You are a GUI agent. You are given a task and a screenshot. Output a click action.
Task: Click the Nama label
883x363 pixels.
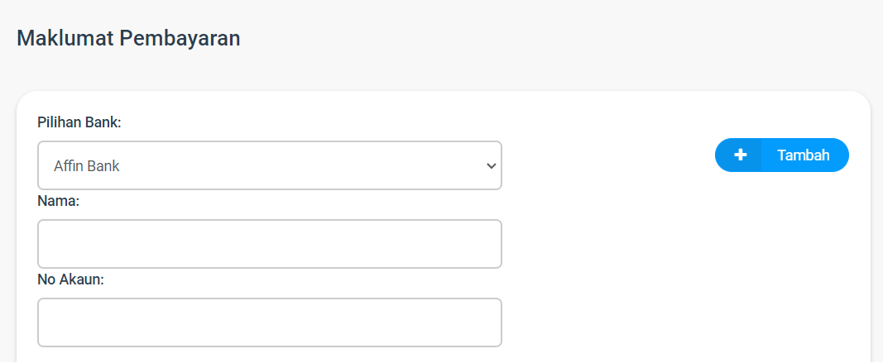point(59,201)
